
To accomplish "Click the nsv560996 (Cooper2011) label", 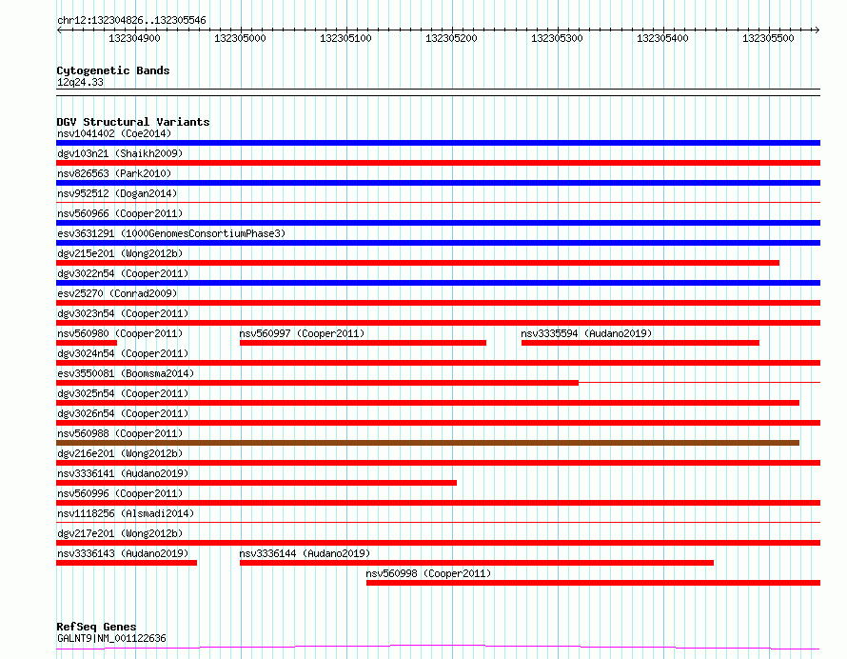I will pos(120,493).
